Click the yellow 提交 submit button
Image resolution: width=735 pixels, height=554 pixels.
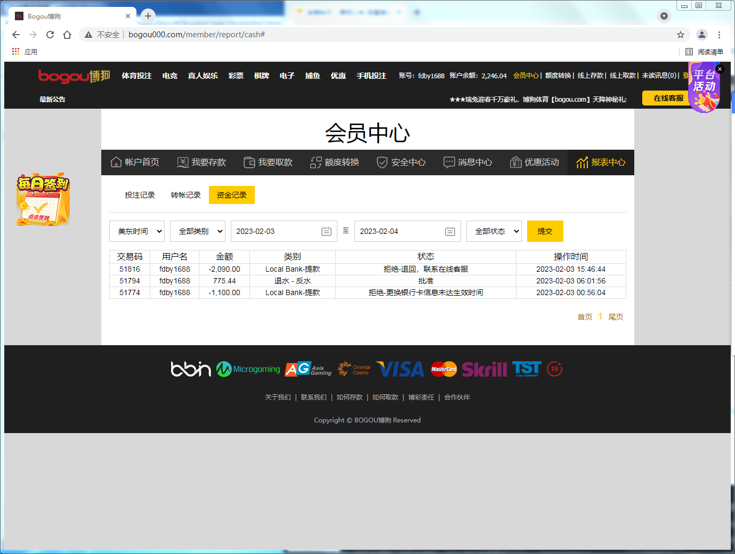(545, 231)
